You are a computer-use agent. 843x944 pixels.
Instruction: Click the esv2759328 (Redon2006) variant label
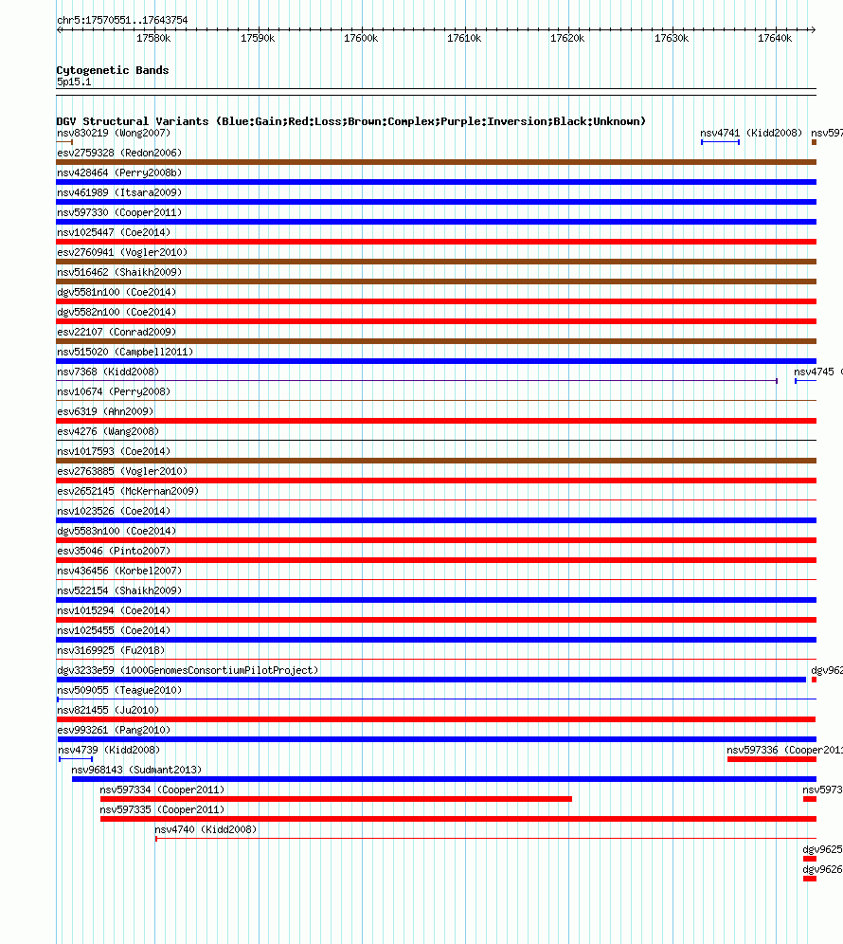[119, 153]
